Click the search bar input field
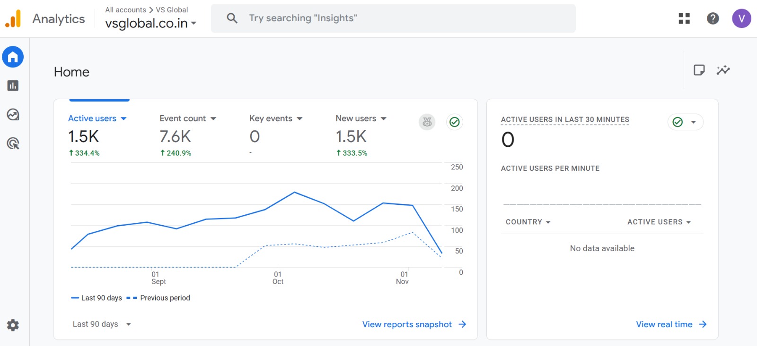The image size is (757, 346). [x=393, y=18]
